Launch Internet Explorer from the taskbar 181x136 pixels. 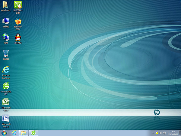pos(14,133)
